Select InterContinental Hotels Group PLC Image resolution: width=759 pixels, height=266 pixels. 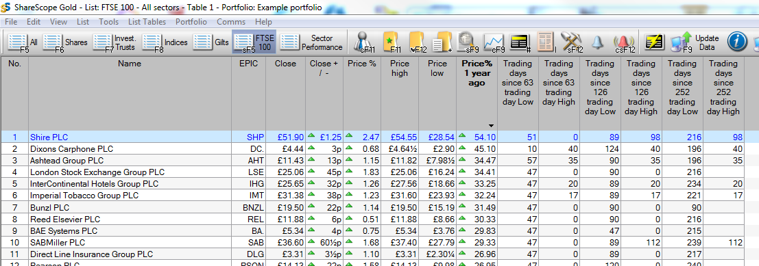95,184
